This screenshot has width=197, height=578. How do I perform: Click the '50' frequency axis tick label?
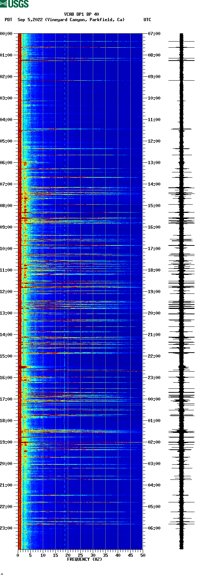pos(143,555)
